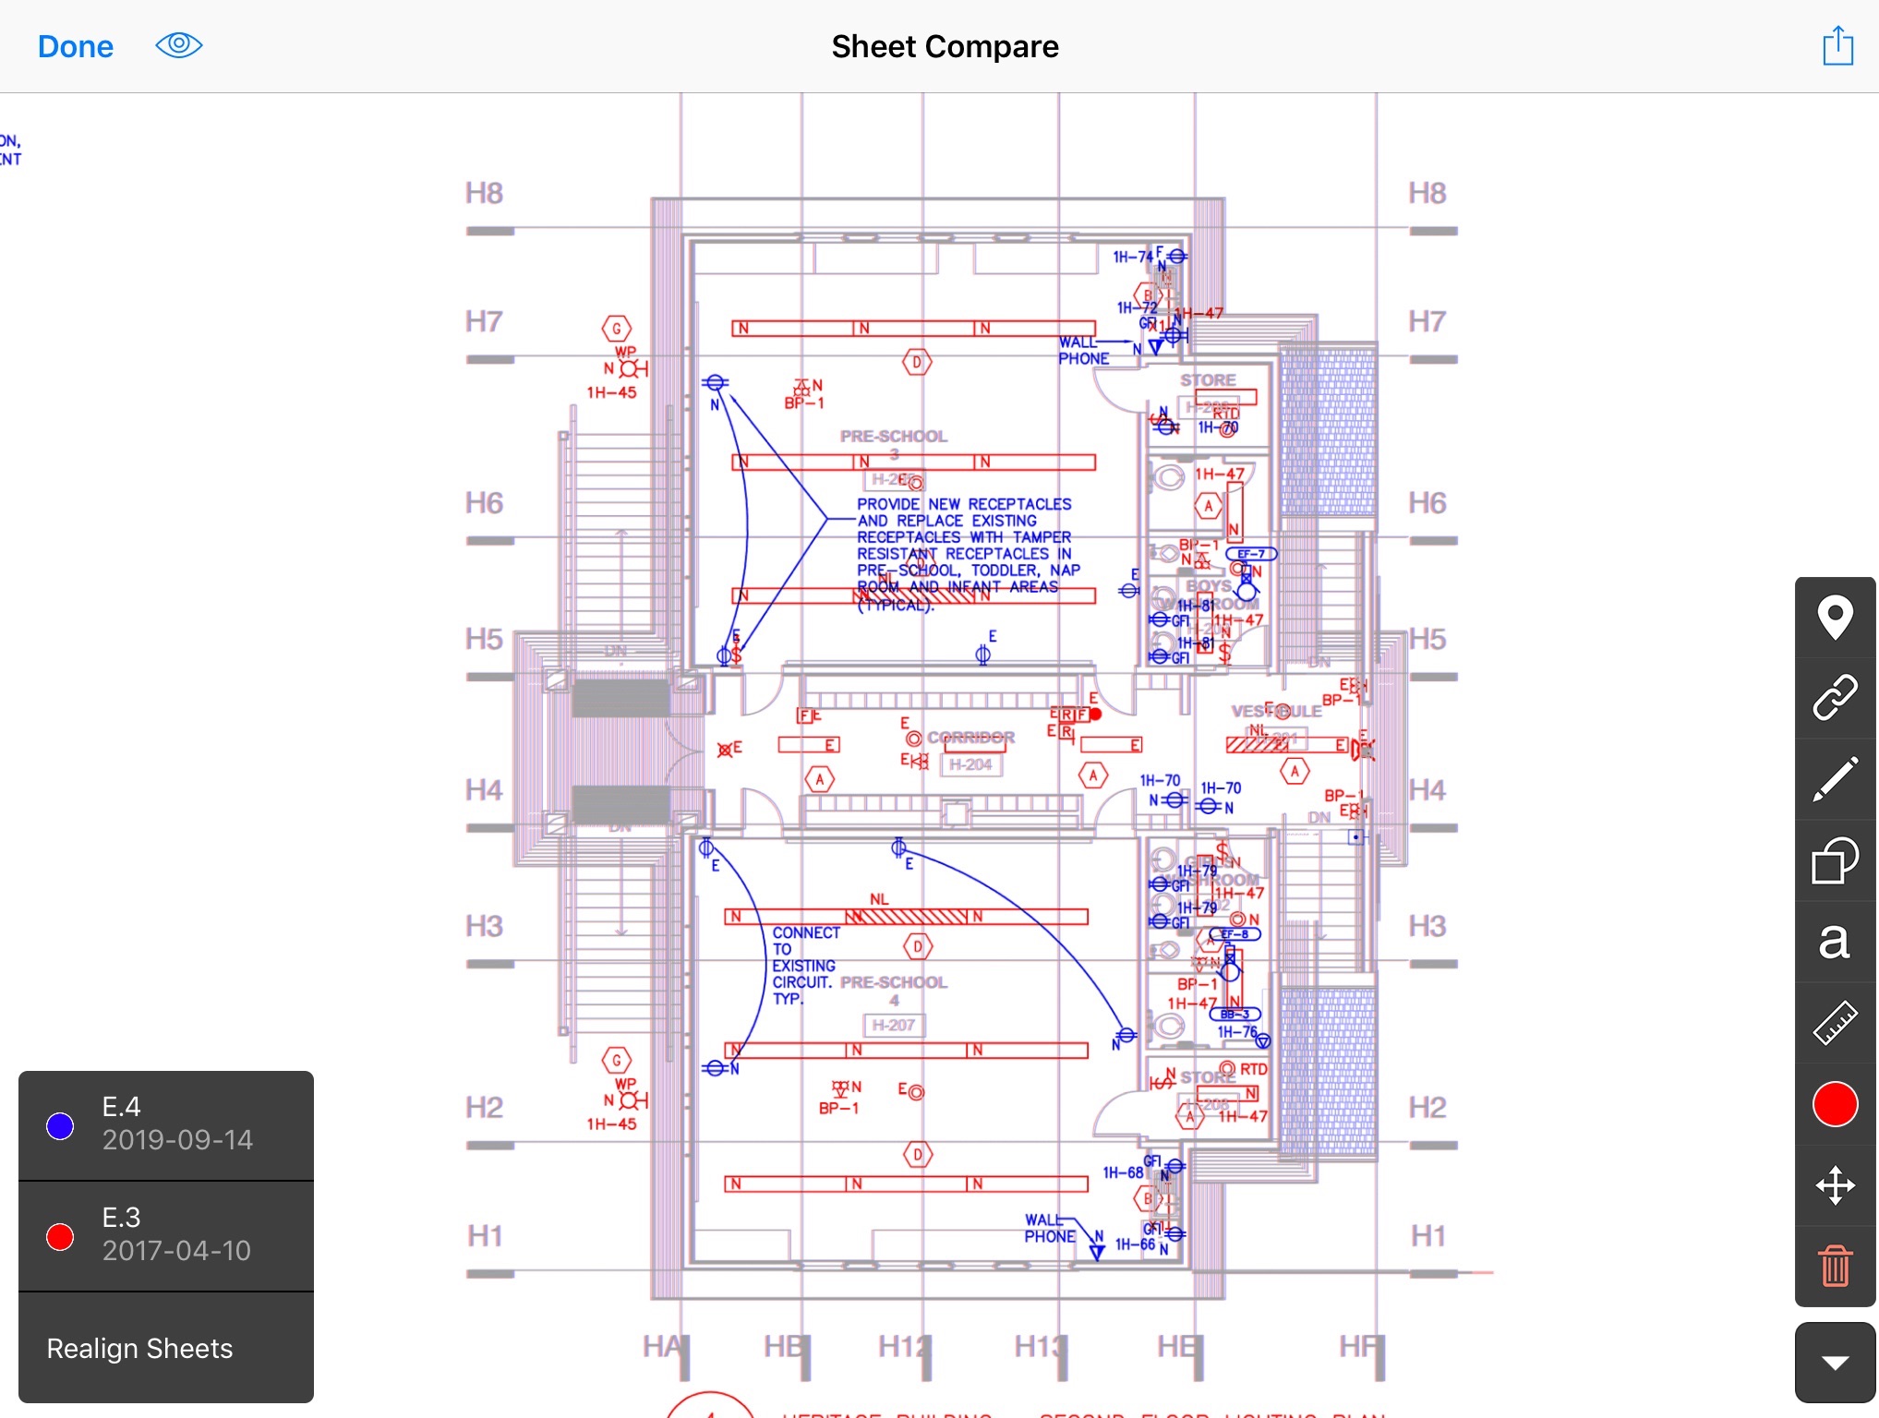Select the shapes tool
The image size is (1879, 1418).
click(1835, 860)
